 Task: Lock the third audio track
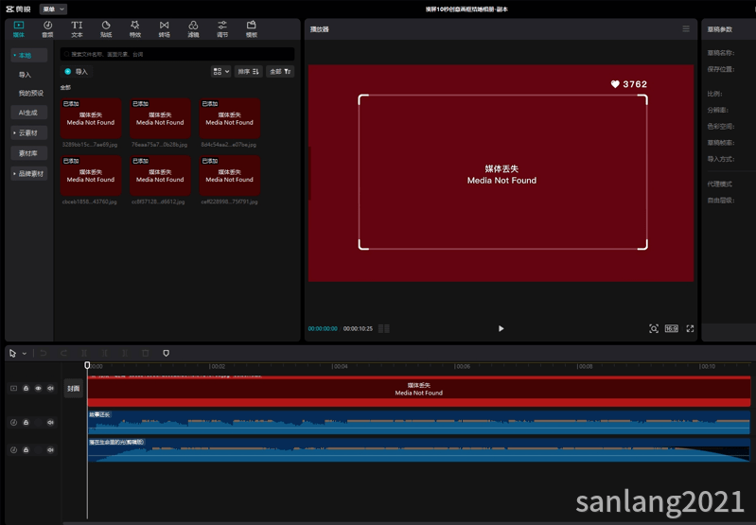pyautogui.click(x=26, y=449)
